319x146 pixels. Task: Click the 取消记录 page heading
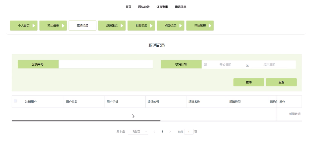157,45
